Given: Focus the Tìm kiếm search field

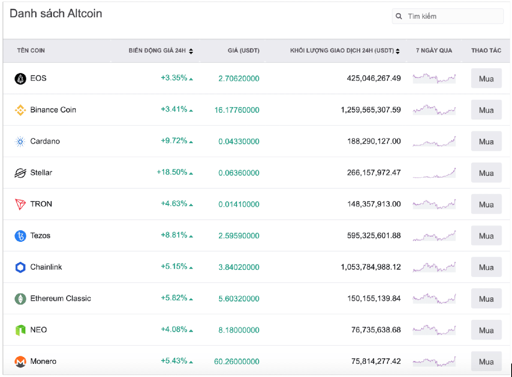Looking at the screenshot, I should (448, 16).
